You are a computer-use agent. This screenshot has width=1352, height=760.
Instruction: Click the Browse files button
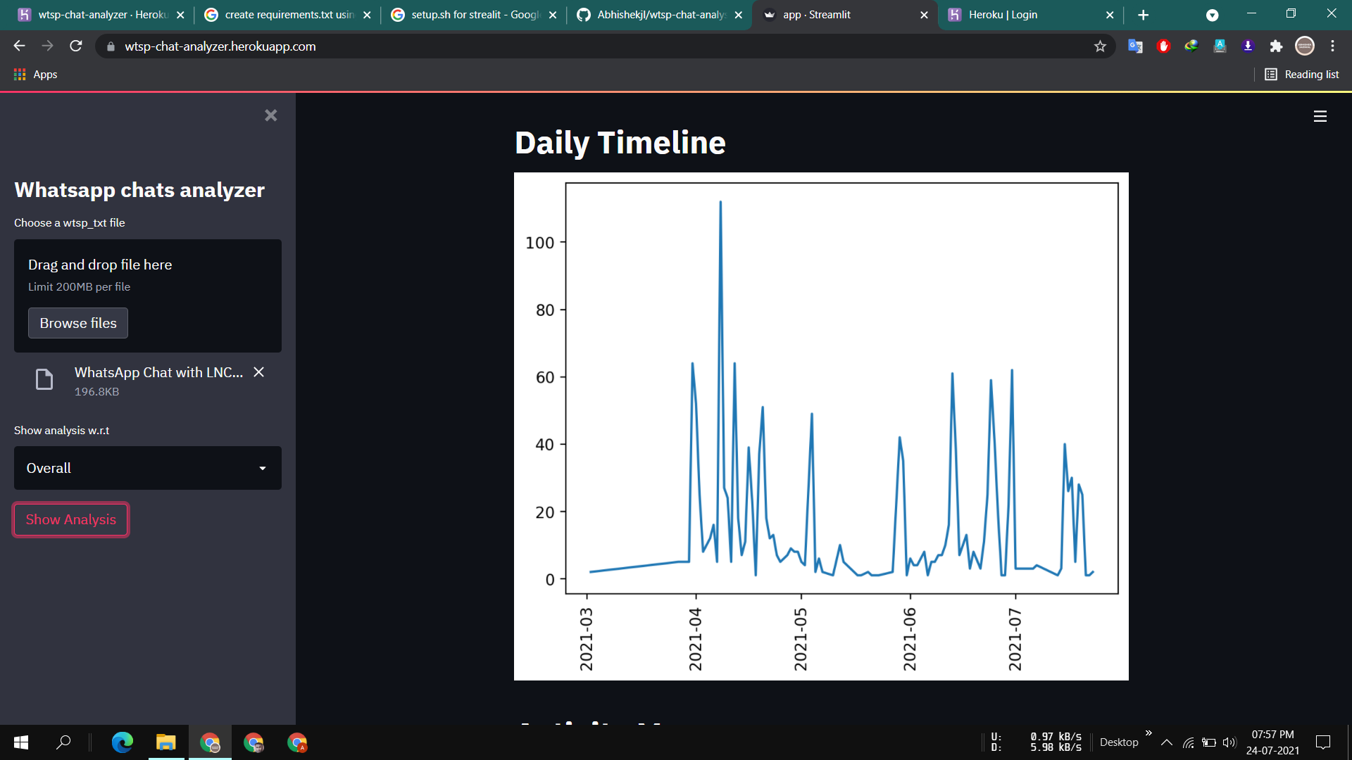77,323
